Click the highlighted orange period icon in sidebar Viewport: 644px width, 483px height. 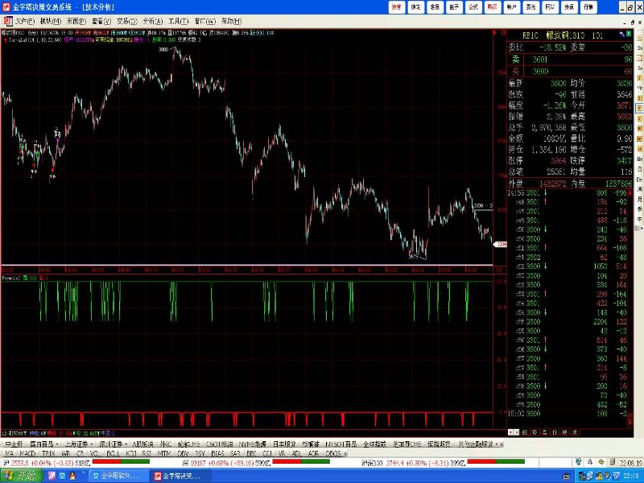pos(639,109)
